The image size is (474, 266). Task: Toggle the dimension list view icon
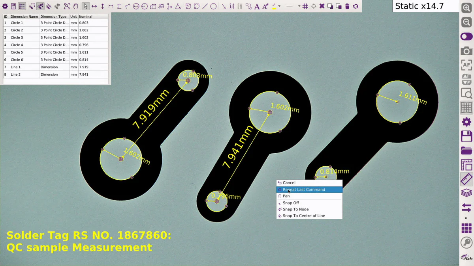[x=22, y=6]
